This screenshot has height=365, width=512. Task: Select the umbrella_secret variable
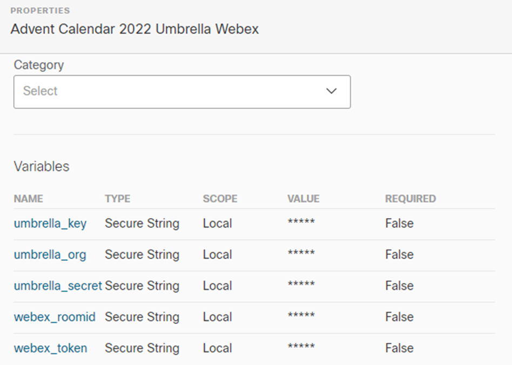coord(58,286)
